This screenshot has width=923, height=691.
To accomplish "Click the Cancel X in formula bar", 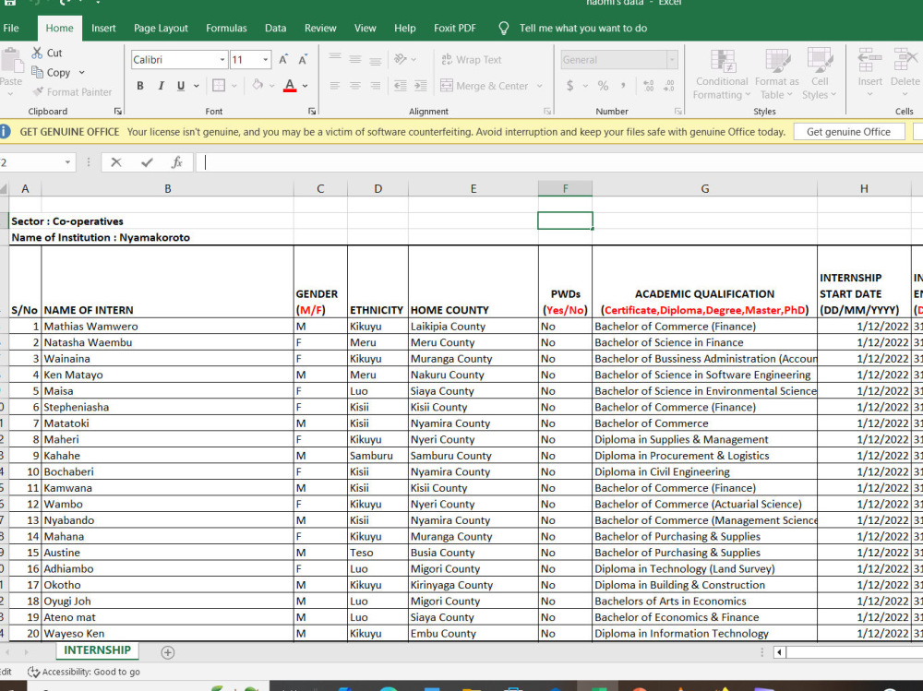I will coord(116,162).
